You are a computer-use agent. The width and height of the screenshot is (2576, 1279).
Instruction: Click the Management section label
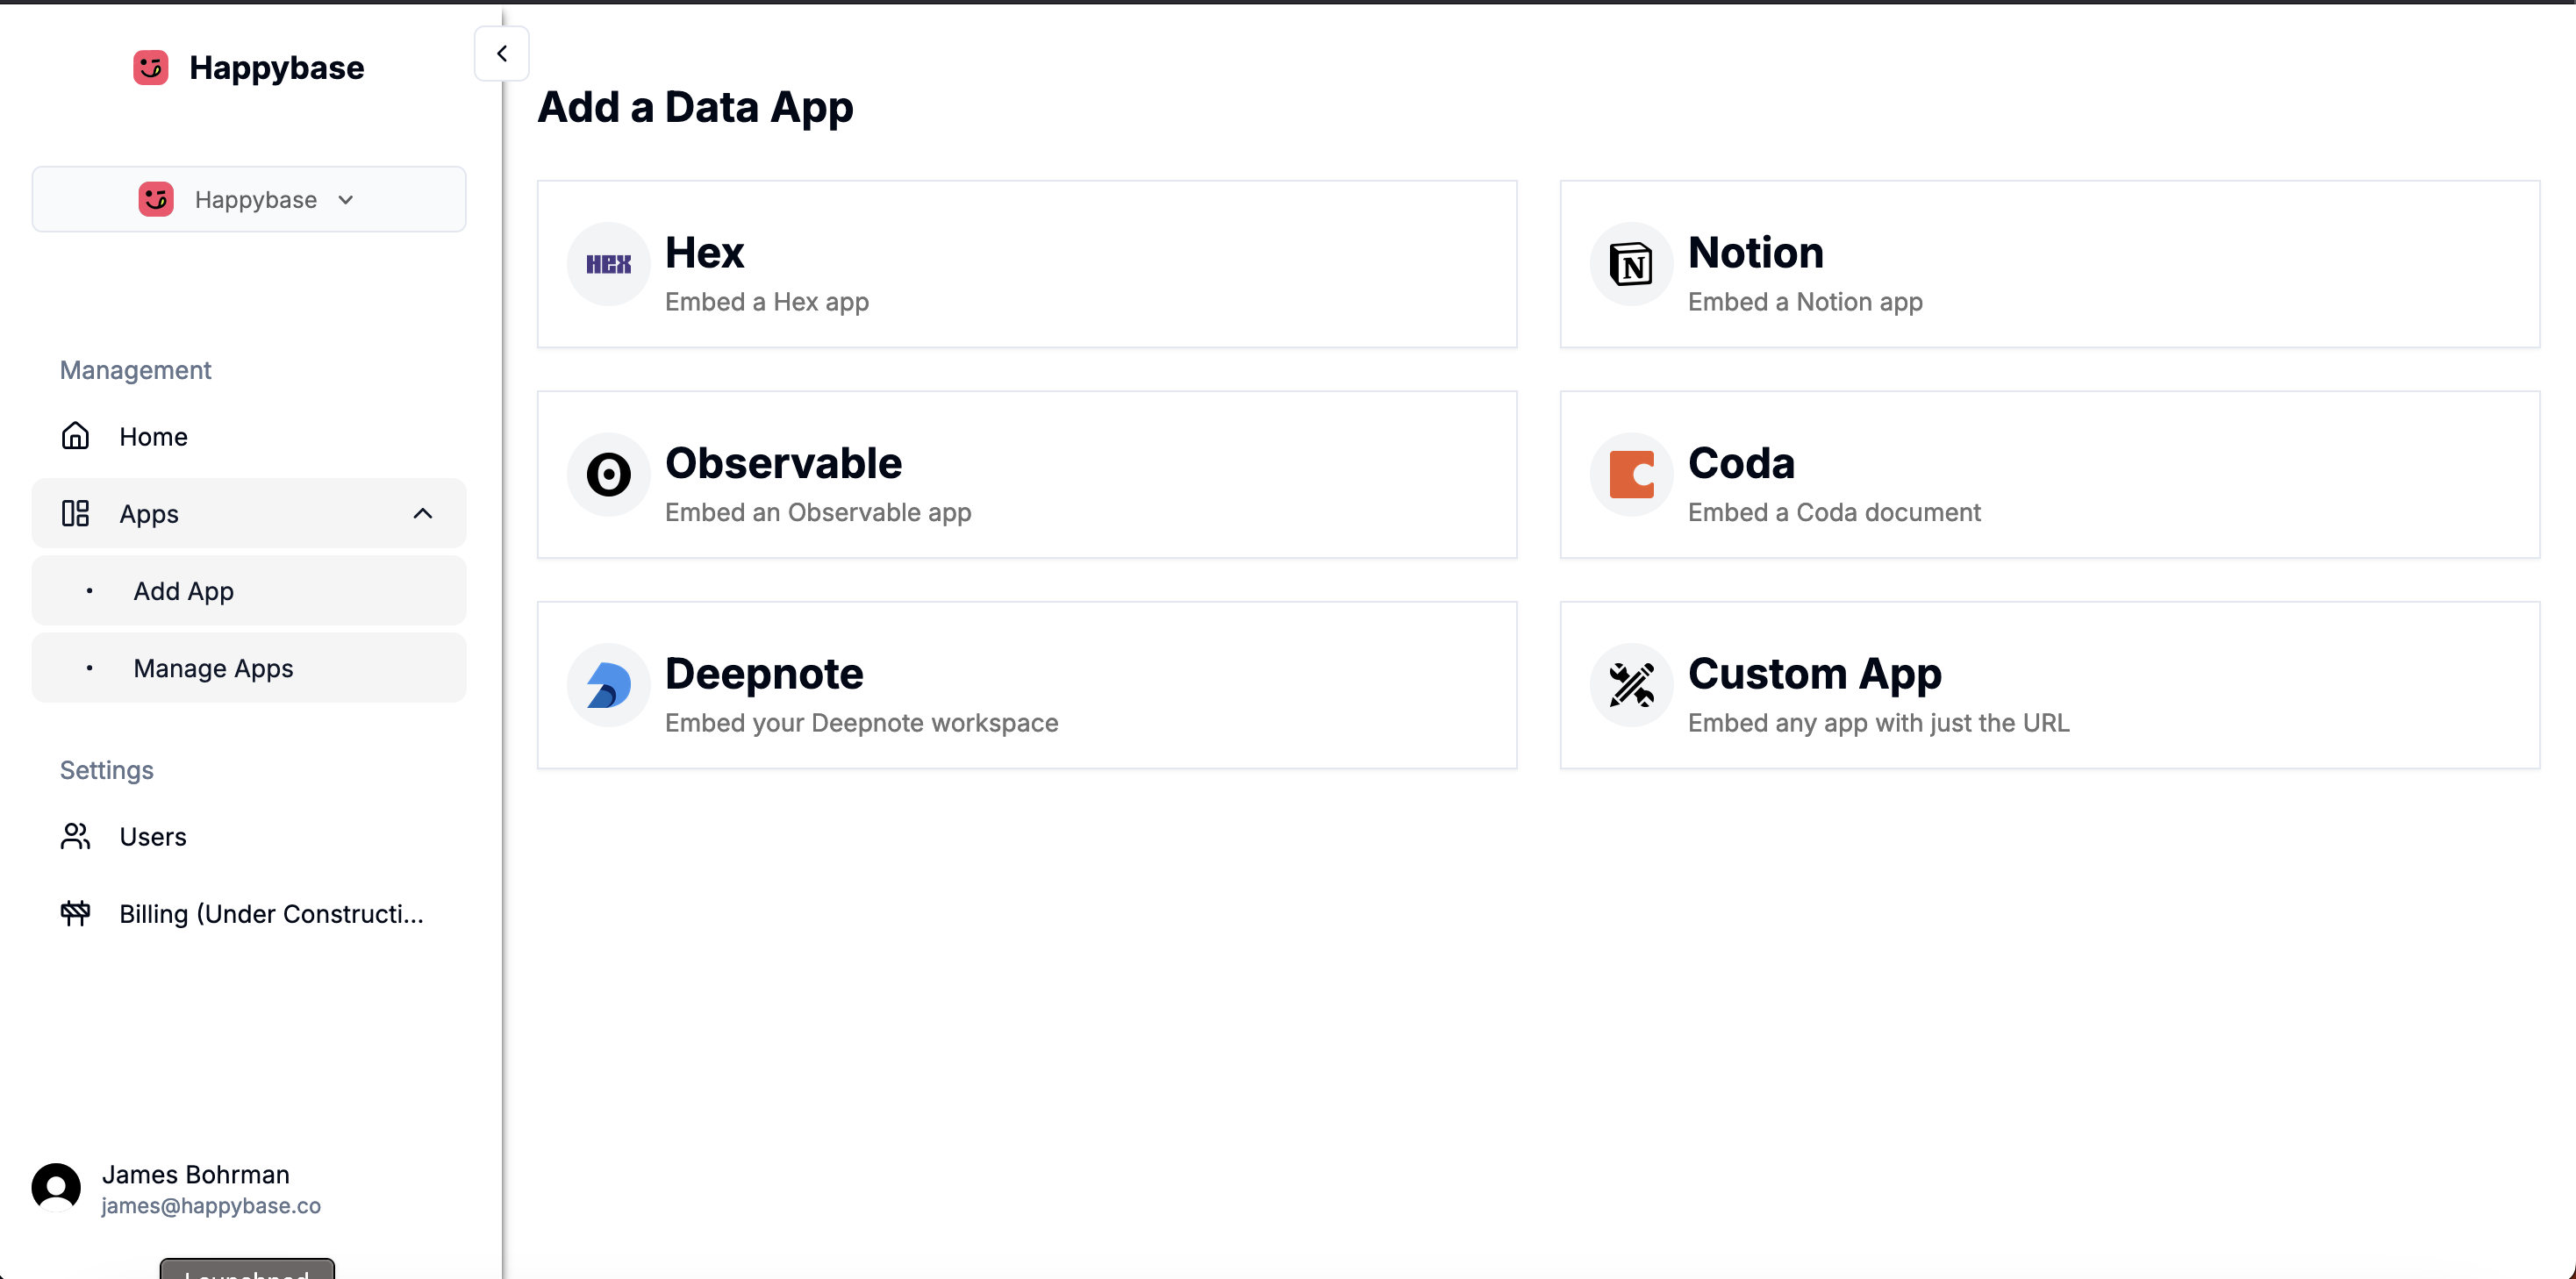coord(135,370)
